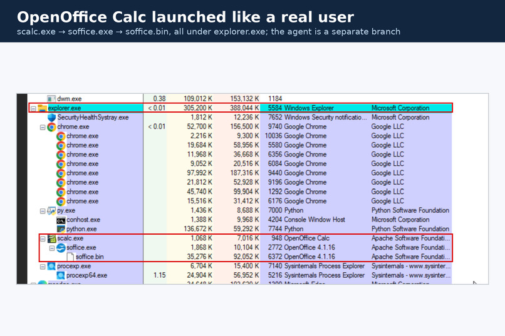Viewport: 505px width, 336px height.
Task: Click the conhost.exe console icon
Action: (x=61, y=220)
